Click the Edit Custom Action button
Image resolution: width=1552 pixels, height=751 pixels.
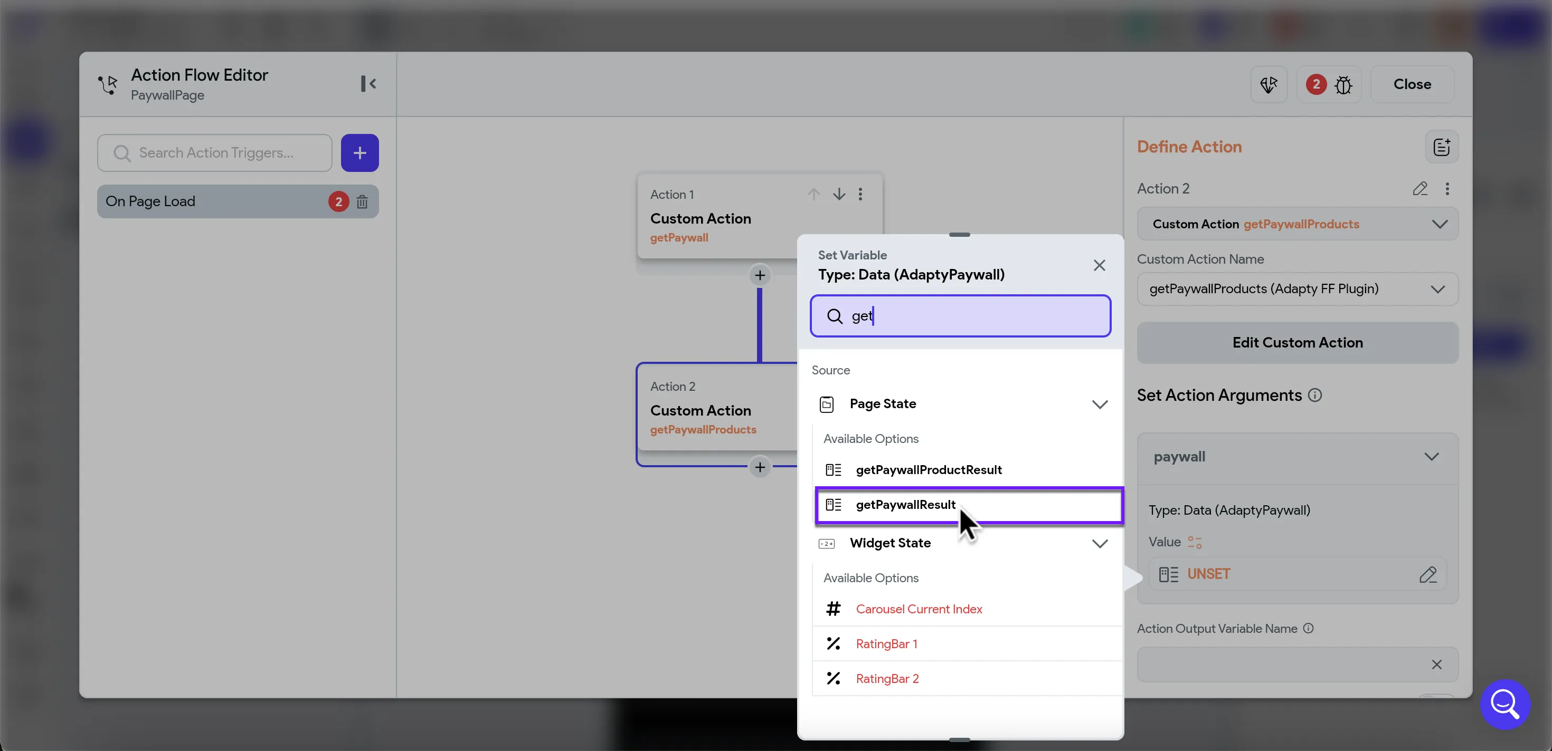coord(1297,343)
